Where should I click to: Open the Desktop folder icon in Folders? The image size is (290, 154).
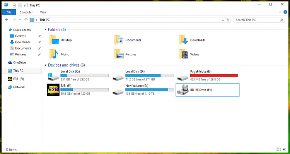pos(54,40)
